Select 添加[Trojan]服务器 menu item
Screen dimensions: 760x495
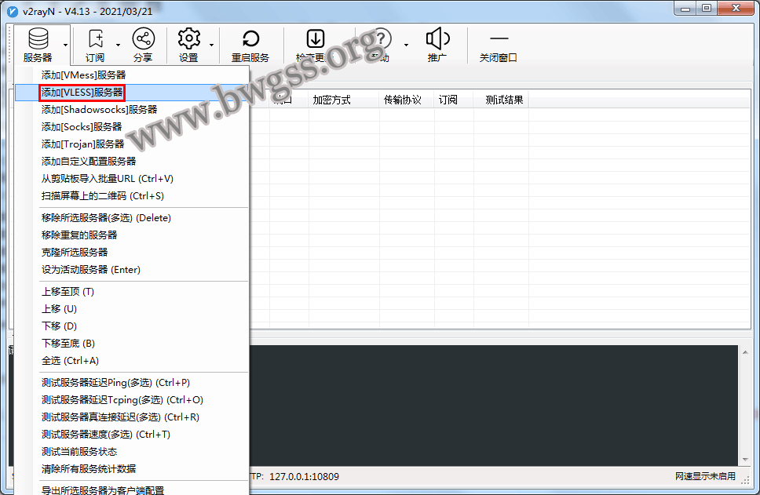pos(132,144)
